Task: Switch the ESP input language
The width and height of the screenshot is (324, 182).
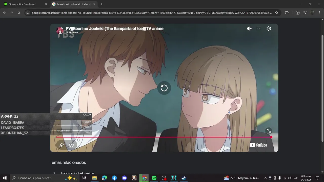Action: pos(295,178)
